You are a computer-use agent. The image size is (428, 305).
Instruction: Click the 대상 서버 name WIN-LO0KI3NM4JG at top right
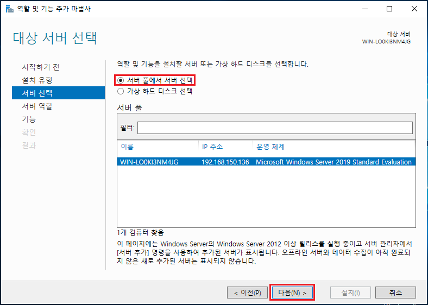click(386, 42)
